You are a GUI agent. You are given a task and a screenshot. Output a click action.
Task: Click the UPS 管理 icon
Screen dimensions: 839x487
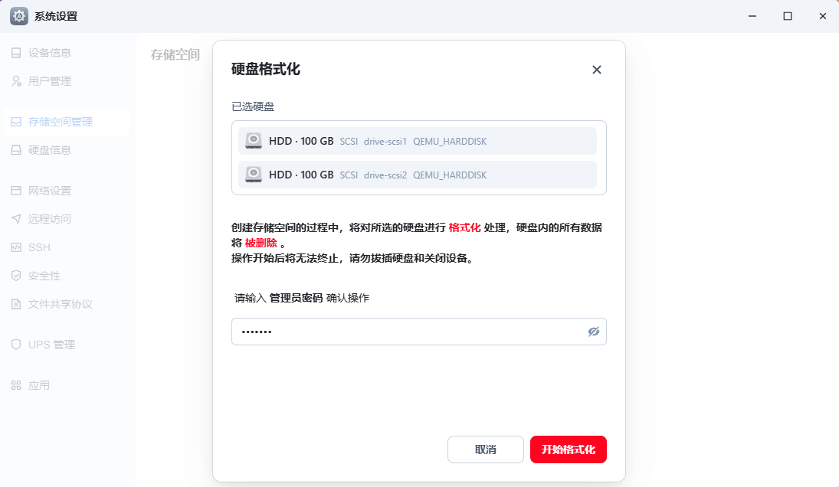click(16, 345)
